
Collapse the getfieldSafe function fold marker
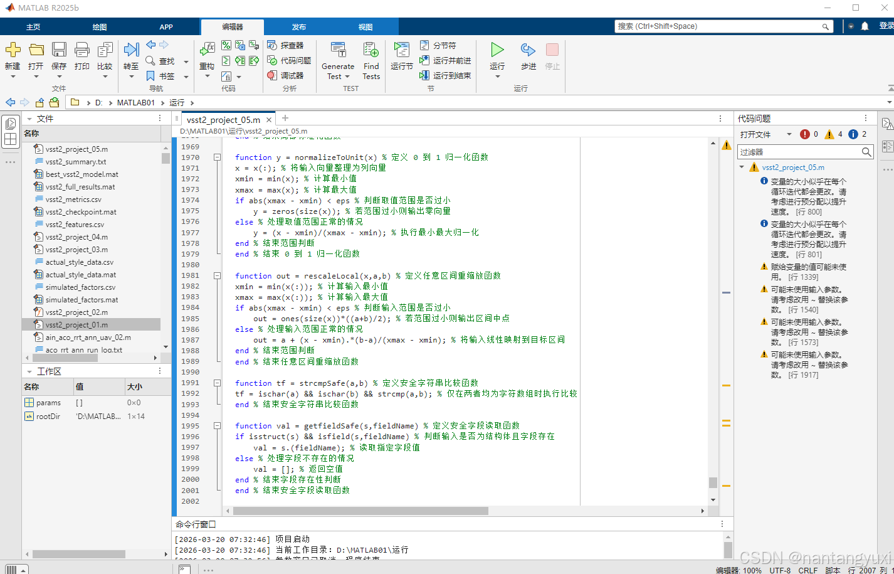(x=217, y=426)
